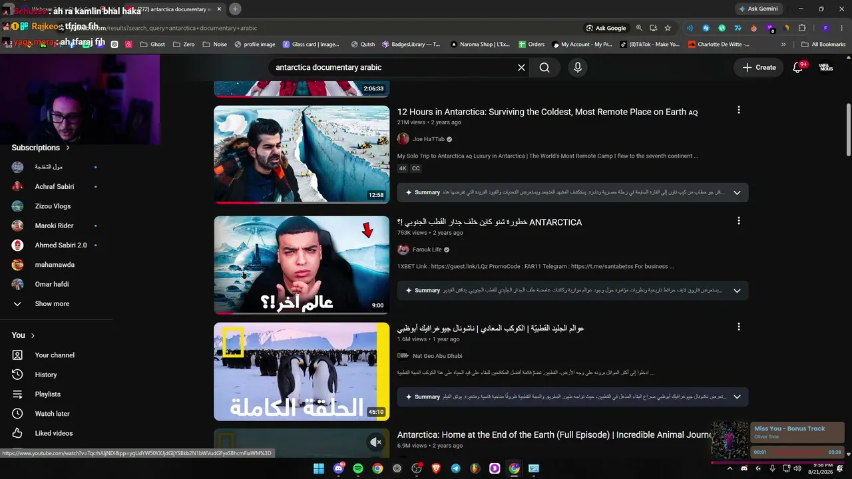The height and width of the screenshot is (479, 852).
Task: Open Brave browser from the taskbar
Action: coord(436,468)
